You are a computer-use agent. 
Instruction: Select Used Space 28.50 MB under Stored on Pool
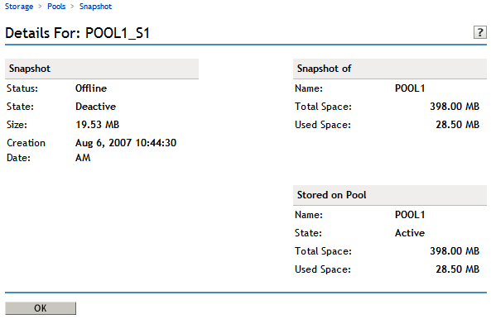pyautogui.click(x=458, y=269)
